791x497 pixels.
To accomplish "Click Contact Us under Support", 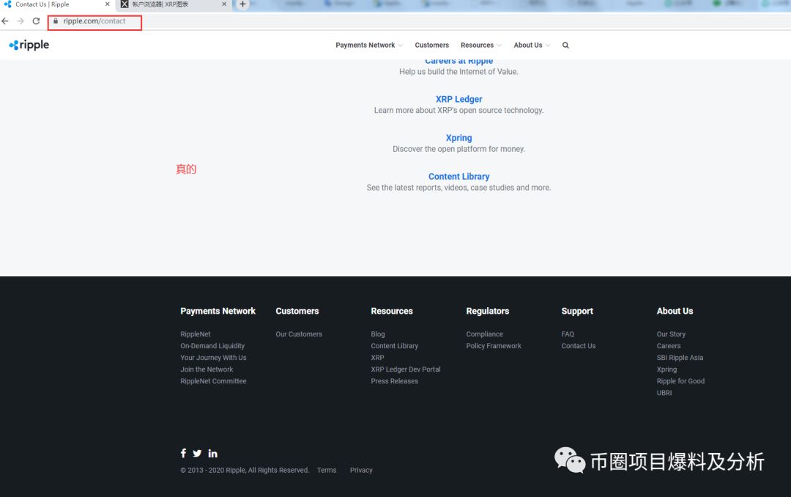I will click(x=579, y=346).
